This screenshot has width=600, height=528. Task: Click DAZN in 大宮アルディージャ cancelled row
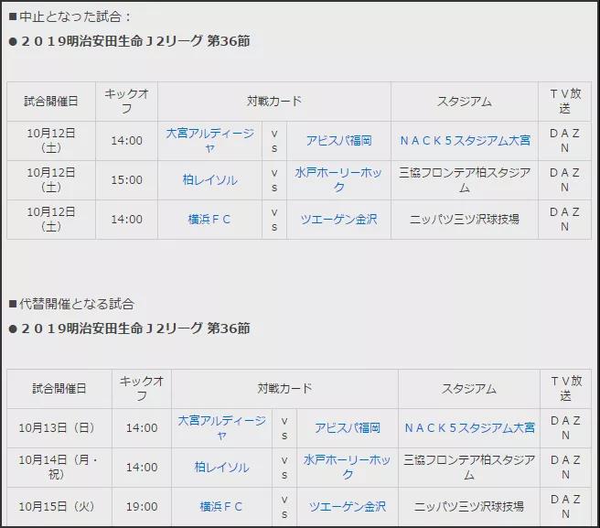[565, 141]
